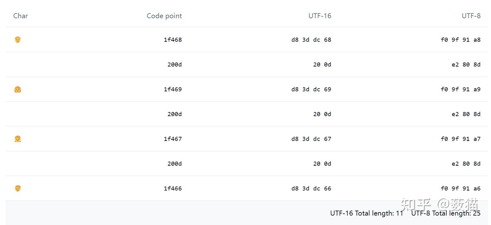Select UTF-8 bytes f0 9f 91 a7
Image resolution: width=491 pixels, height=225 pixels.
460,139
